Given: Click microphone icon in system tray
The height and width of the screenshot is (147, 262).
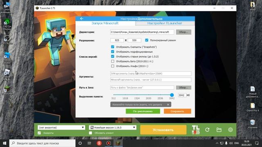Looking at the screenshot, I should tap(226, 143).
